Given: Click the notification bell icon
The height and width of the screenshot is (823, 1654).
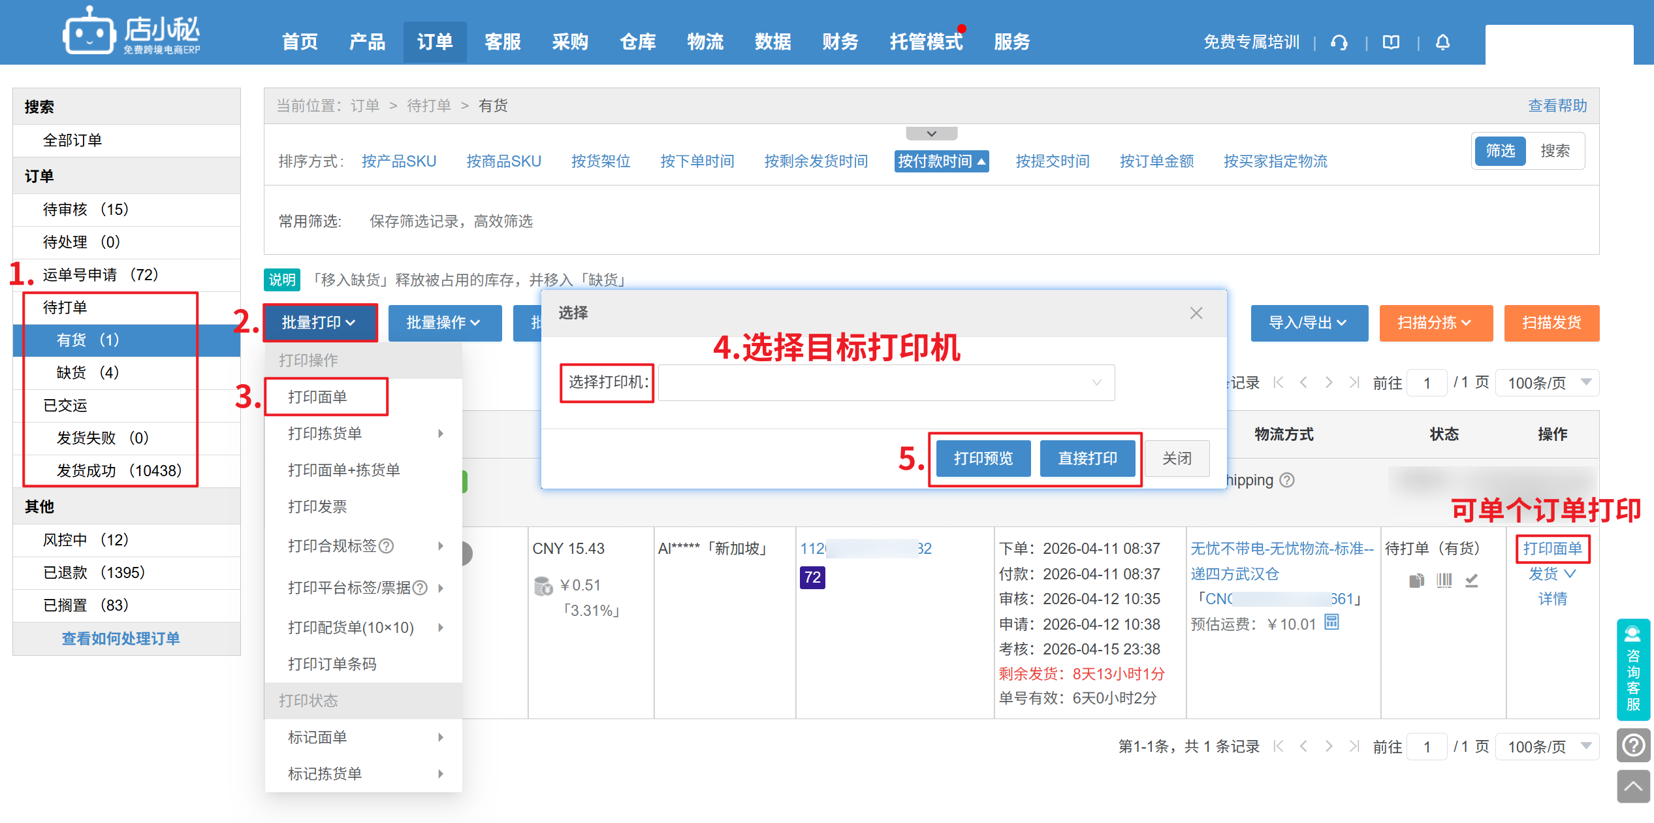Looking at the screenshot, I should [x=1442, y=42].
